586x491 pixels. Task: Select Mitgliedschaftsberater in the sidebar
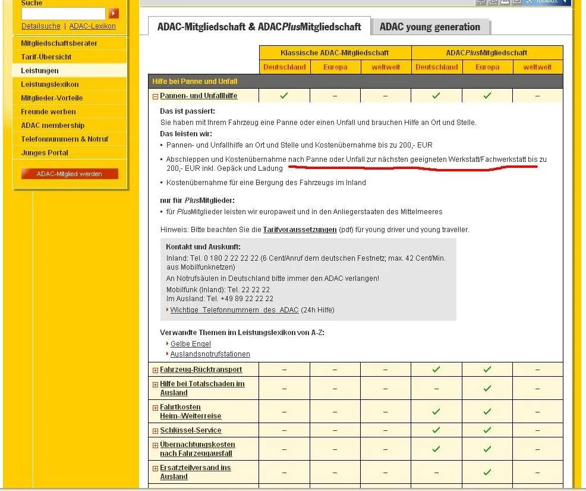coord(59,43)
